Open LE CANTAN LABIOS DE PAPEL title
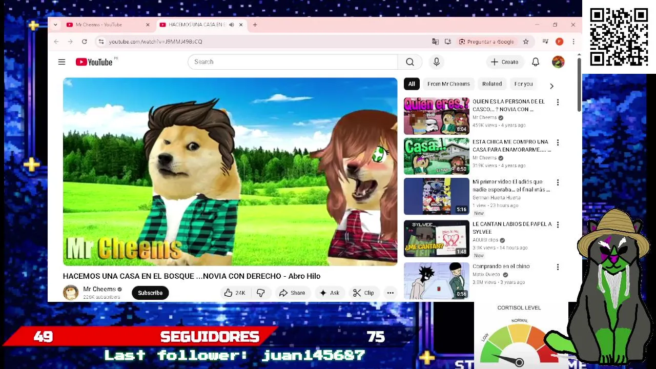Viewport: 656px width, 369px height. pyautogui.click(x=511, y=228)
